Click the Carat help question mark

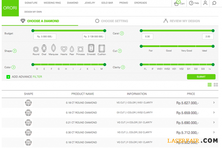(122, 33)
